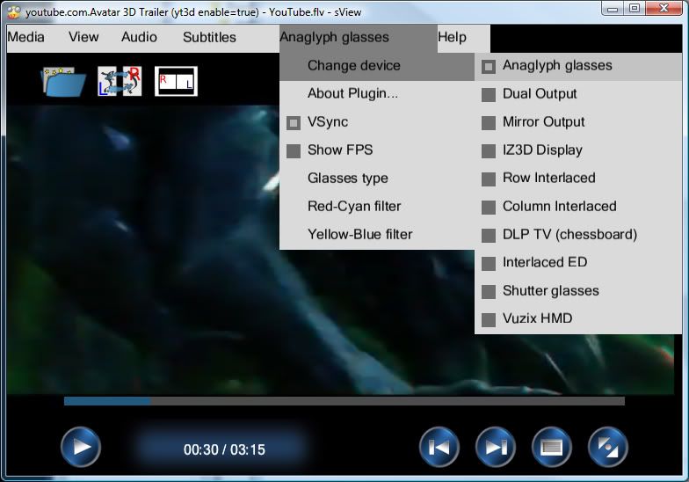
Task: Maximize the sView window
Action: [x=635, y=9]
